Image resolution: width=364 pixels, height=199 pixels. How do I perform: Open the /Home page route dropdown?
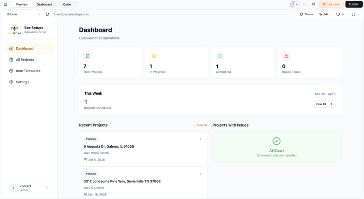pos(23,14)
